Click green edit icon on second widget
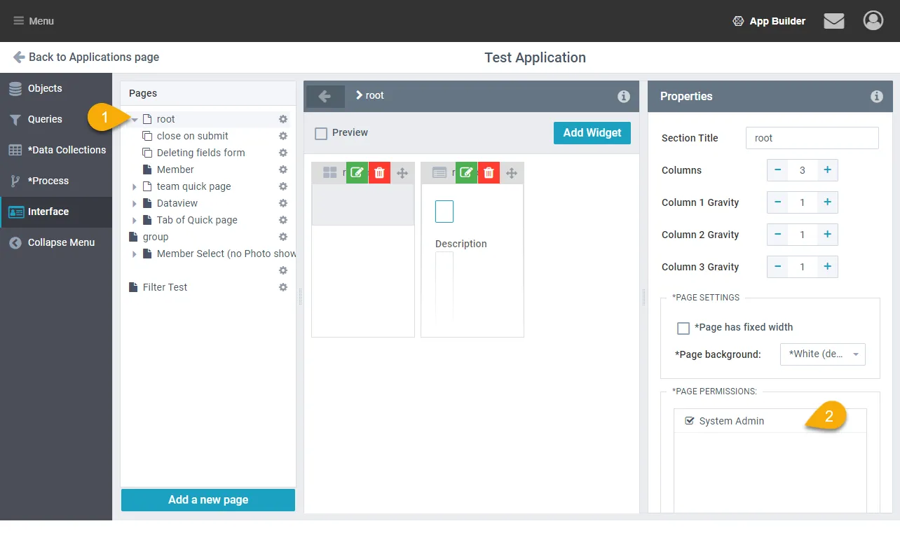The width and height of the screenshot is (900, 533). click(x=466, y=173)
